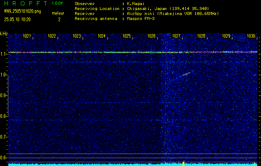The height and width of the screenshot is (166, 261).
Task: Click the AirSpy mini receiver text
Action: pyautogui.click(x=173, y=14)
